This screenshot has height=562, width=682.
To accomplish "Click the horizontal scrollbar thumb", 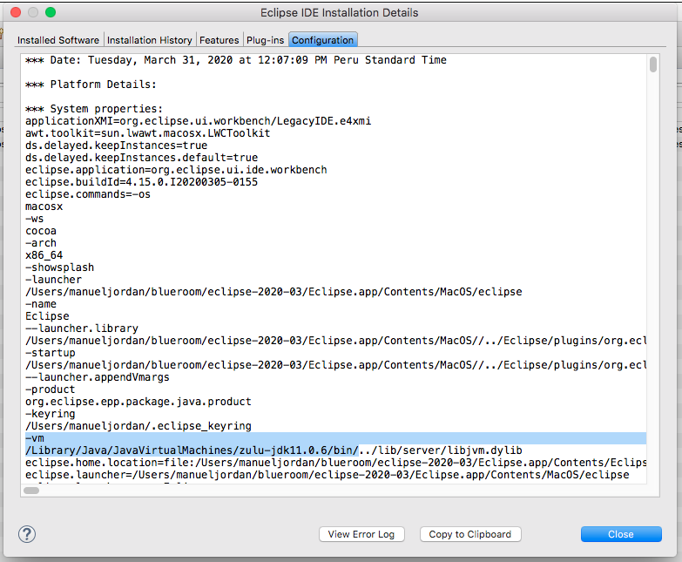I will click(x=31, y=491).
